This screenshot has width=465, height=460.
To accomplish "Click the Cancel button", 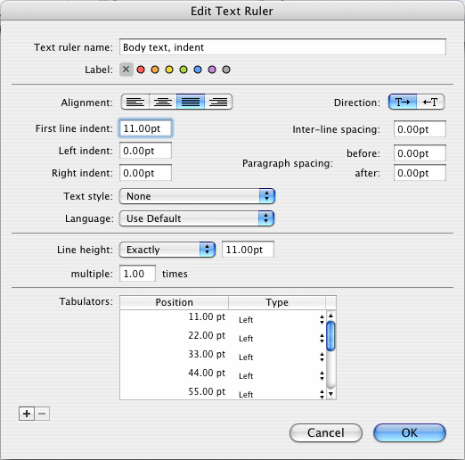I will click(x=326, y=432).
